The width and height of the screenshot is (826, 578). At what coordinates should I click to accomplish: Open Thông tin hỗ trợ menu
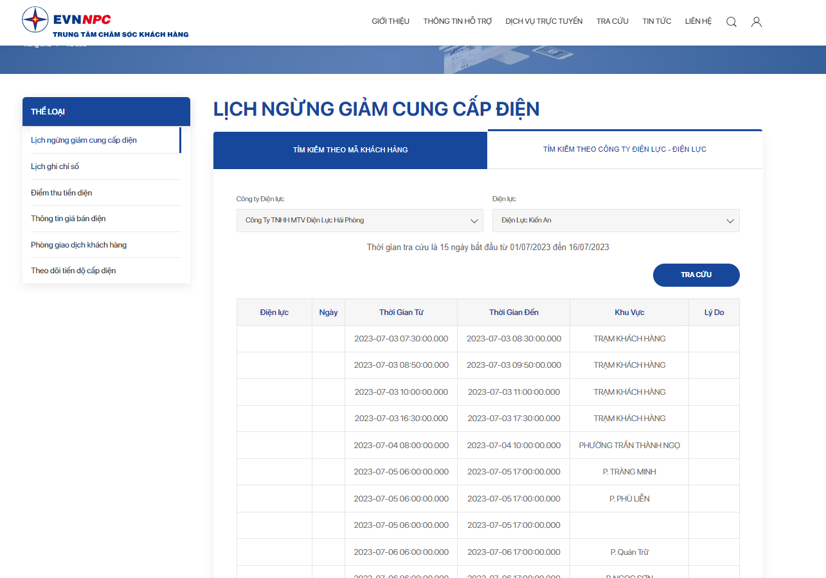click(458, 21)
